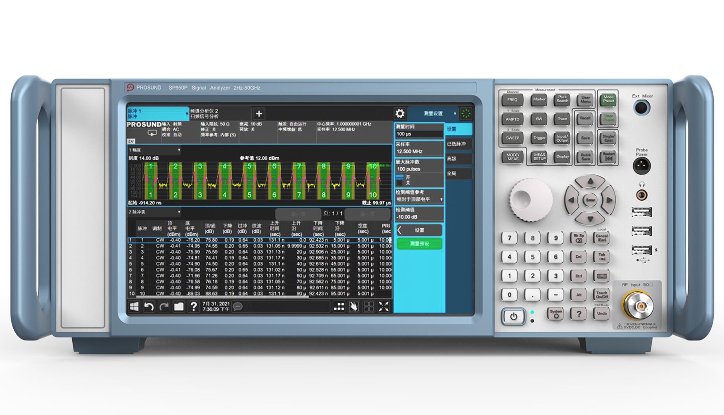Open the folder file icon
Image resolution: width=724 pixels, height=415 pixels.
pyautogui.click(x=179, y=307)
